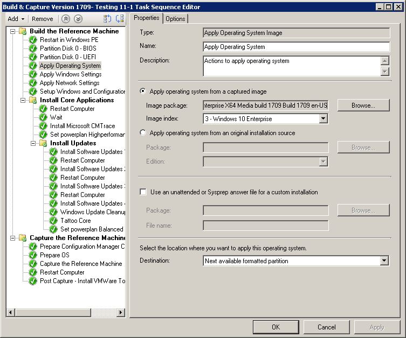Click green check icon beside Apply Network Settings
The width and height of the screenshot is (406, 338).
click(x=33, y=83)
